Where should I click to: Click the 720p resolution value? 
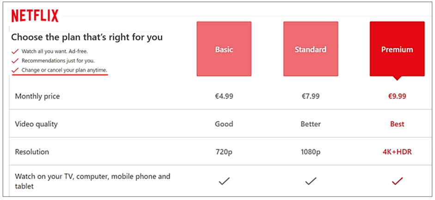point(224,152)
